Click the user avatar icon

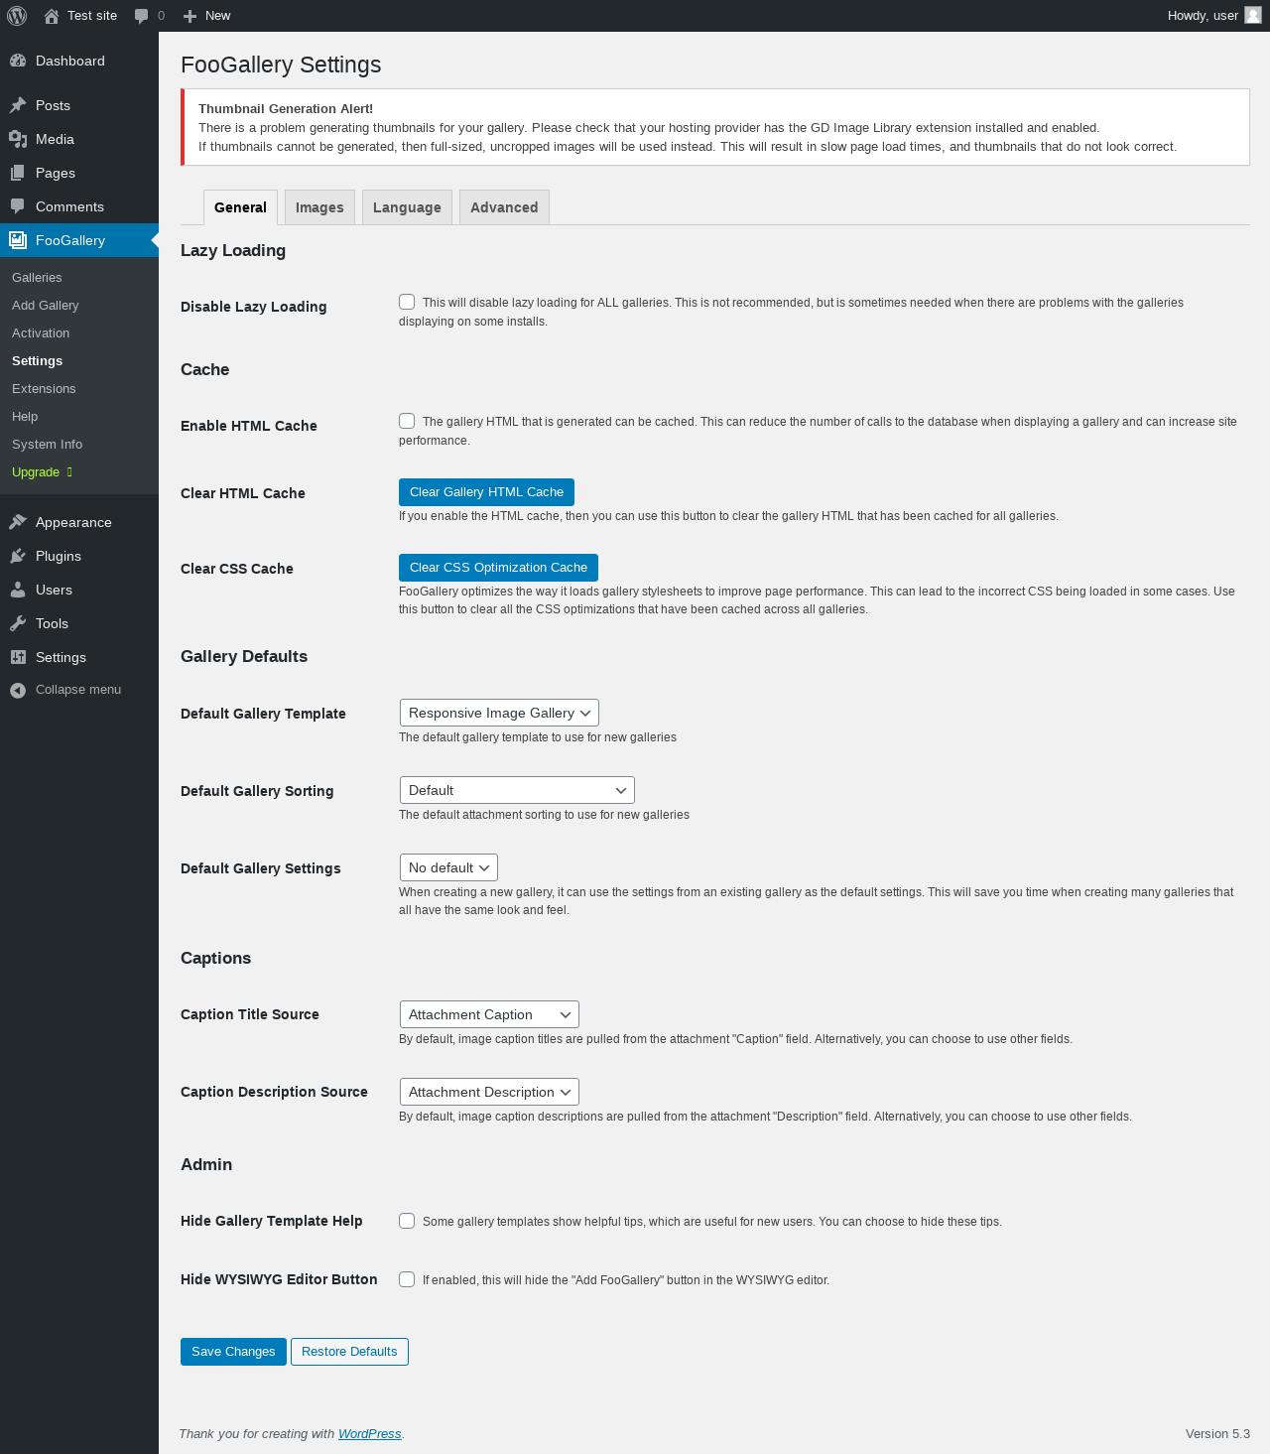(1253, 15)
